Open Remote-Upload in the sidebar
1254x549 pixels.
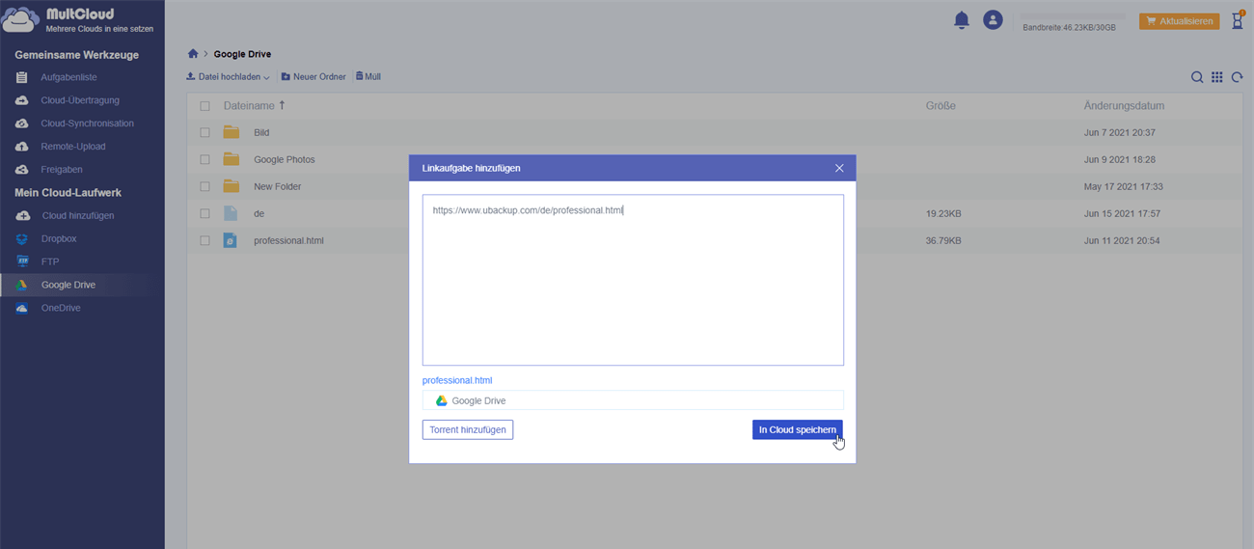coord(73,147)
